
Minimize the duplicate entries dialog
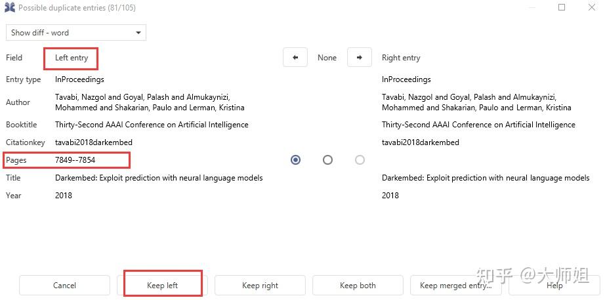pyautogui.click(x=532, y=8)
